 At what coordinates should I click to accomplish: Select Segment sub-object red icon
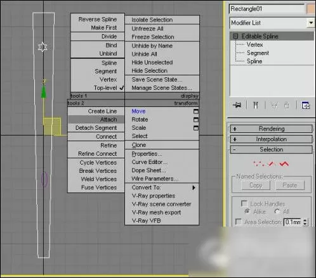pyautogui.click(x=272, y=163)
